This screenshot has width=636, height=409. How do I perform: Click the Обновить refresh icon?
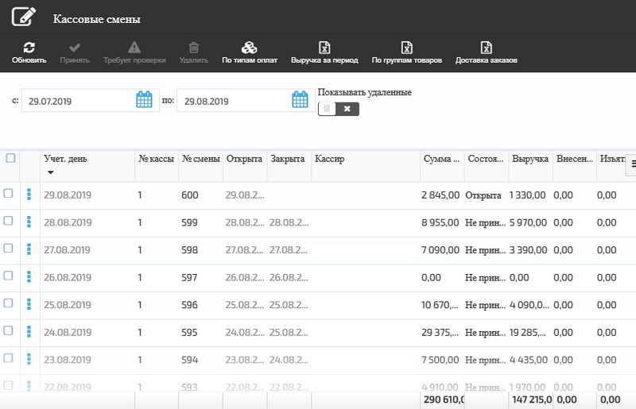coord(29,48)
